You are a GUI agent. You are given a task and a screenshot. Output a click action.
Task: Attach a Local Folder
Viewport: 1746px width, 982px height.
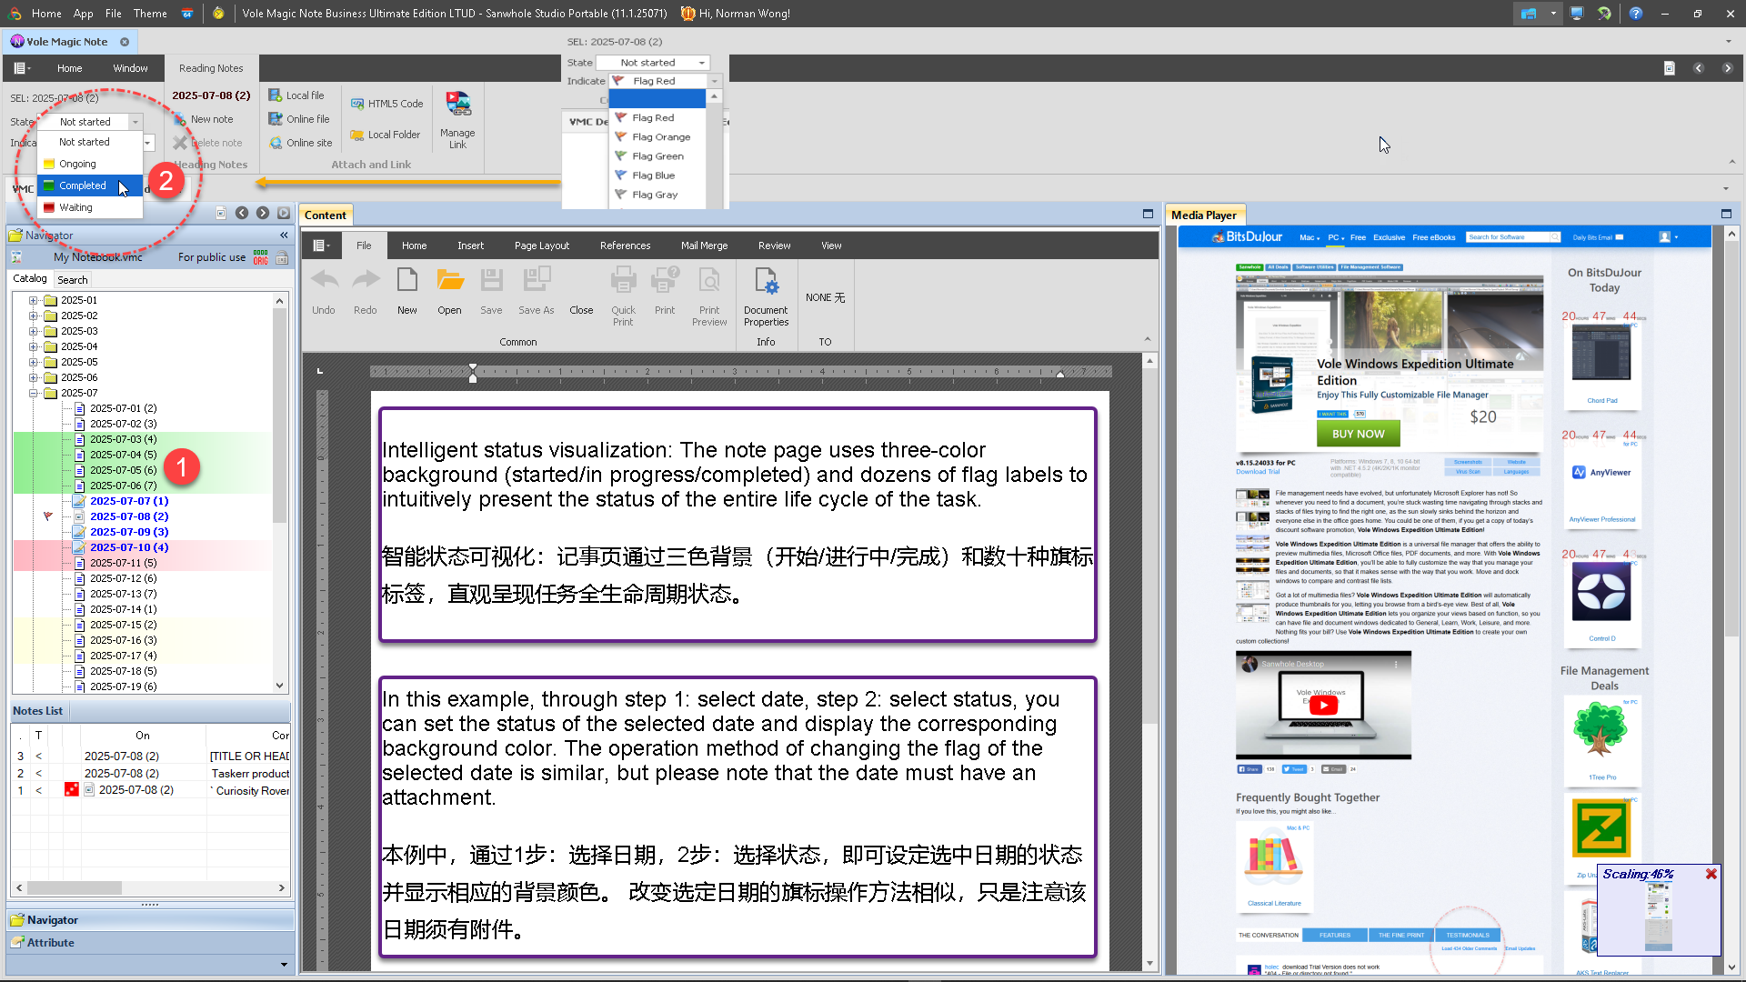click(x=386, y=135)
